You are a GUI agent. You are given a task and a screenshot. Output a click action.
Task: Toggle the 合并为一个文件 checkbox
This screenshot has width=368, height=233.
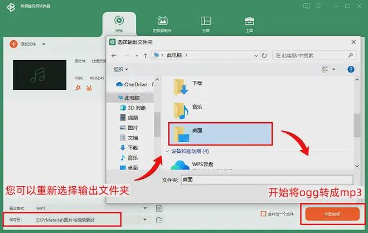point(263,213)
